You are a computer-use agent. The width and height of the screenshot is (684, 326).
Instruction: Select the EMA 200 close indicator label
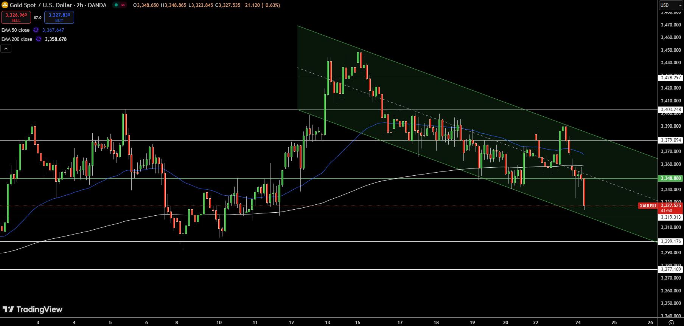[x=17, y=39]
